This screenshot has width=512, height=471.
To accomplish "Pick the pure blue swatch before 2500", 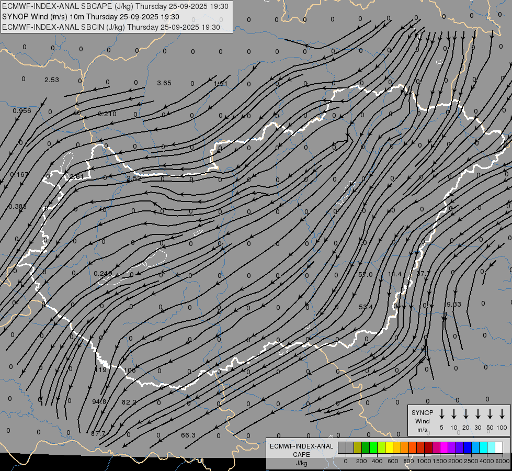I will [467, 448].
